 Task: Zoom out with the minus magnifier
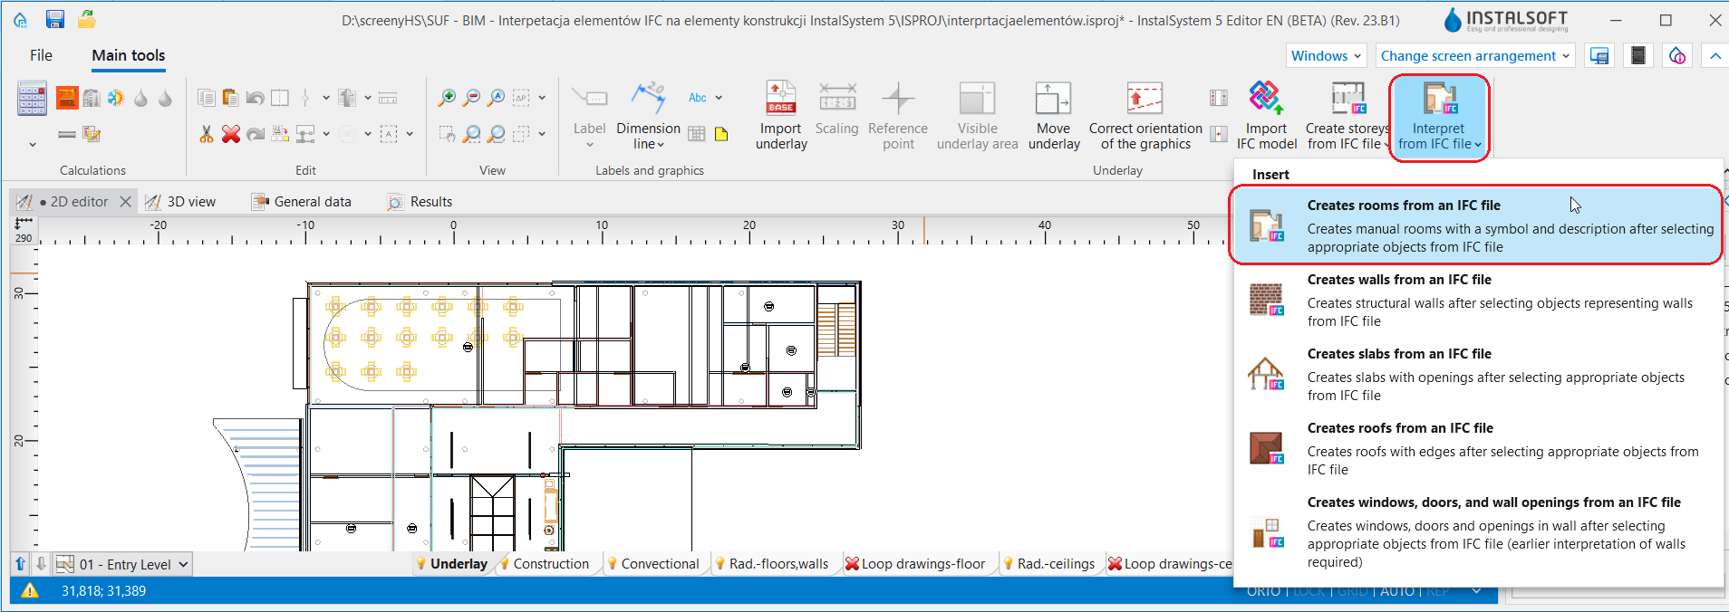point(471,98)
